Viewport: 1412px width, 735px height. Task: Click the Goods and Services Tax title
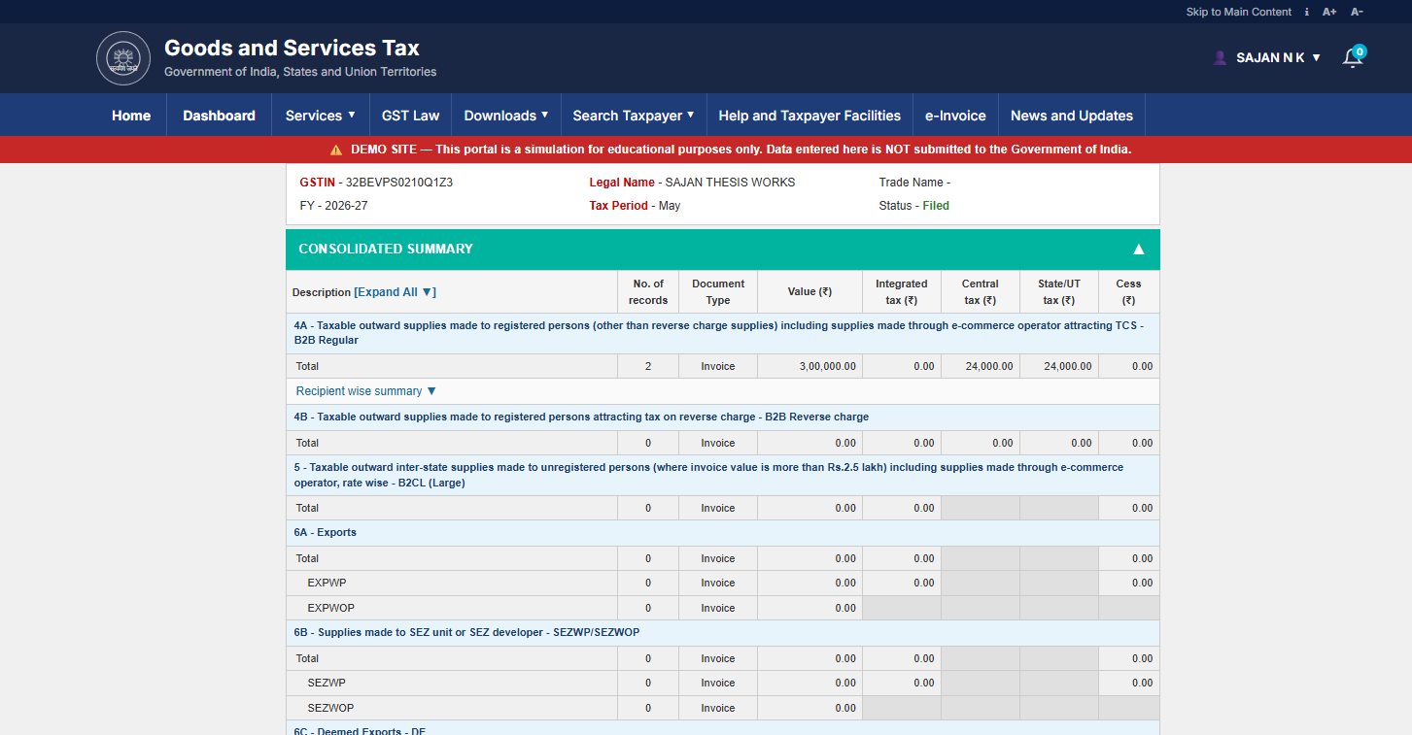pos(292,48)
